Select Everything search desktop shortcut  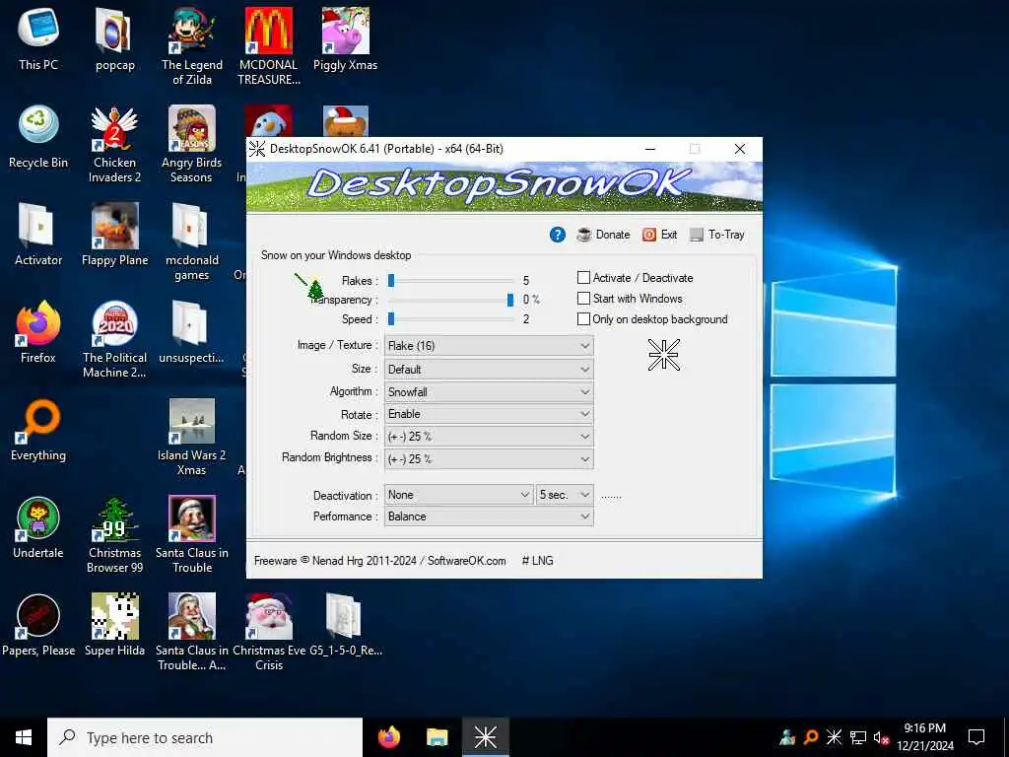tap(38, 430)
